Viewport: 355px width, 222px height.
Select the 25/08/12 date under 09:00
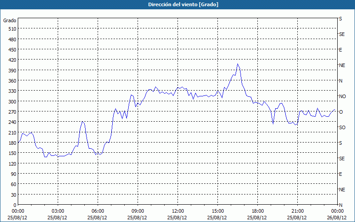[x=137, y=218]
